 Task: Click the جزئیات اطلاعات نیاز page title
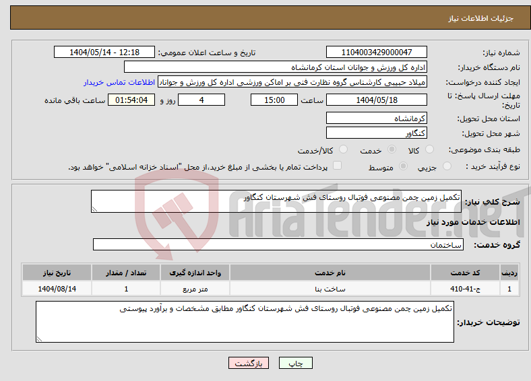click(480, 18)
